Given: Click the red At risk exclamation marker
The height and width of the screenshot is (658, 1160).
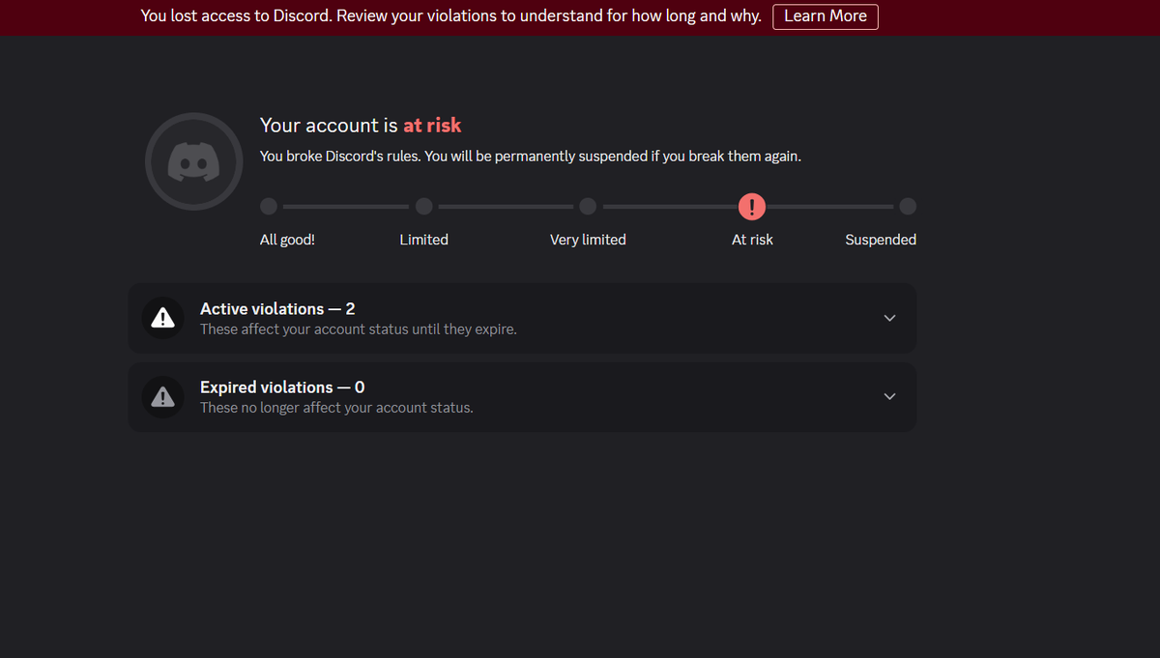Looking at the screenshot, I should coord(752,206).
